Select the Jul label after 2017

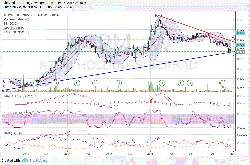click(212, 154)
